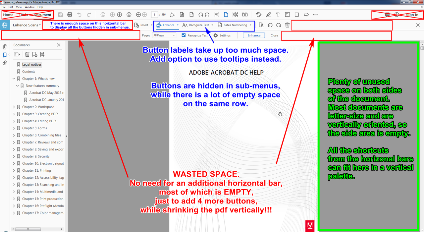Print the document using printer icon

click(70, 15)
